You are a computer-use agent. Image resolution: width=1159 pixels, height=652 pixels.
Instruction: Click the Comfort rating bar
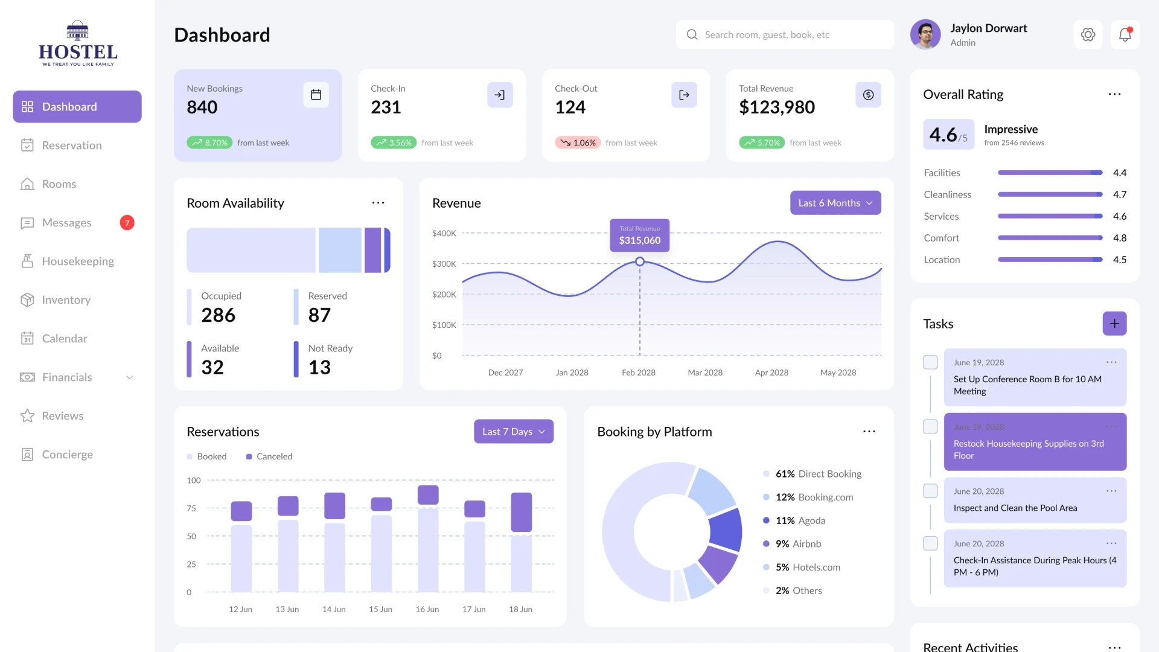(x=1050, y=238)
